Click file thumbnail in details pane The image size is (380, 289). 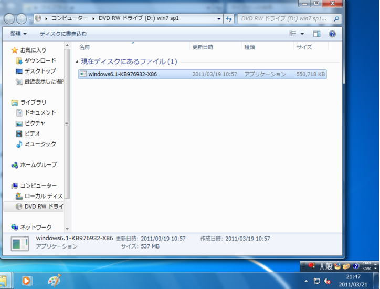pos(19,243)
